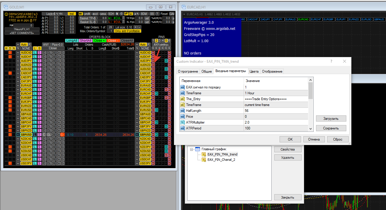Click the green up pin in GBPCHF row
The height and width of the screenshot is (210, 386).
157,122
